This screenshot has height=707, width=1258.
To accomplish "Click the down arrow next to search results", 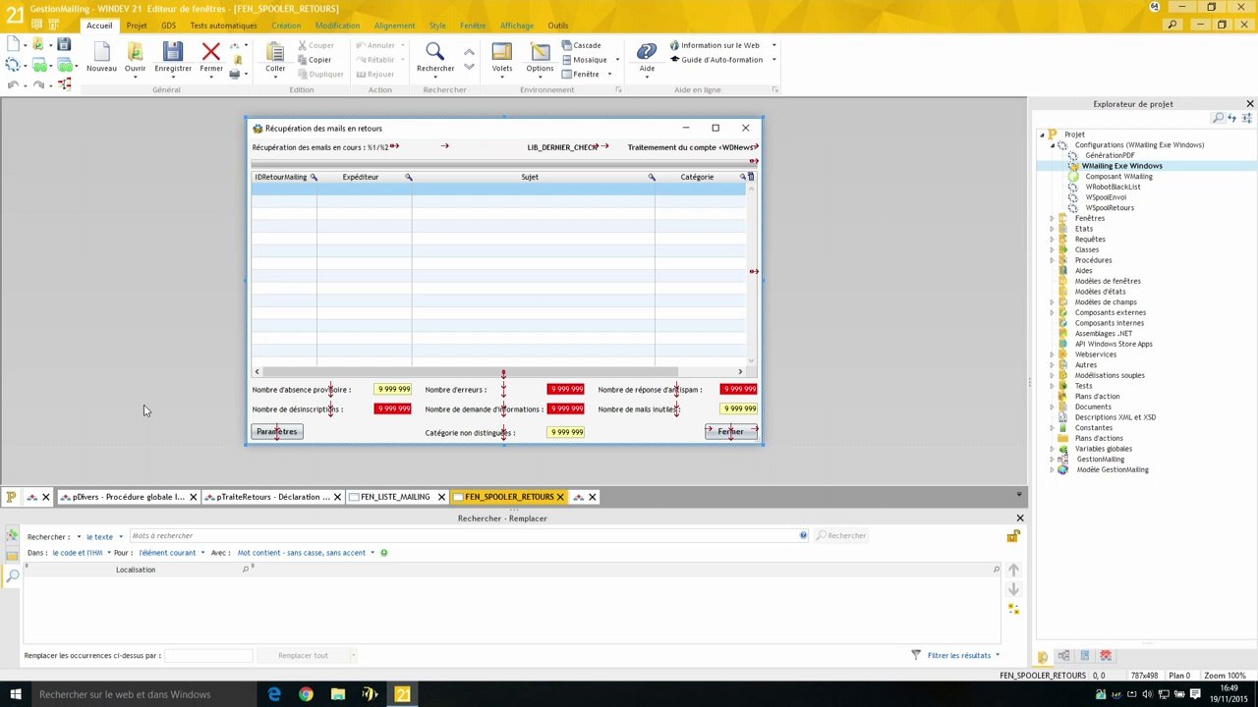I will tap(1013, 589).
